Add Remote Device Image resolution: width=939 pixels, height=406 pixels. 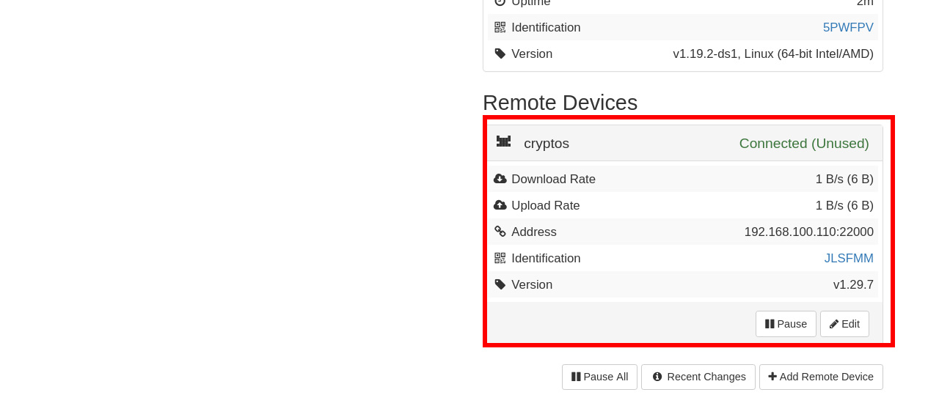pyautogui.click(x=821, y=377)
